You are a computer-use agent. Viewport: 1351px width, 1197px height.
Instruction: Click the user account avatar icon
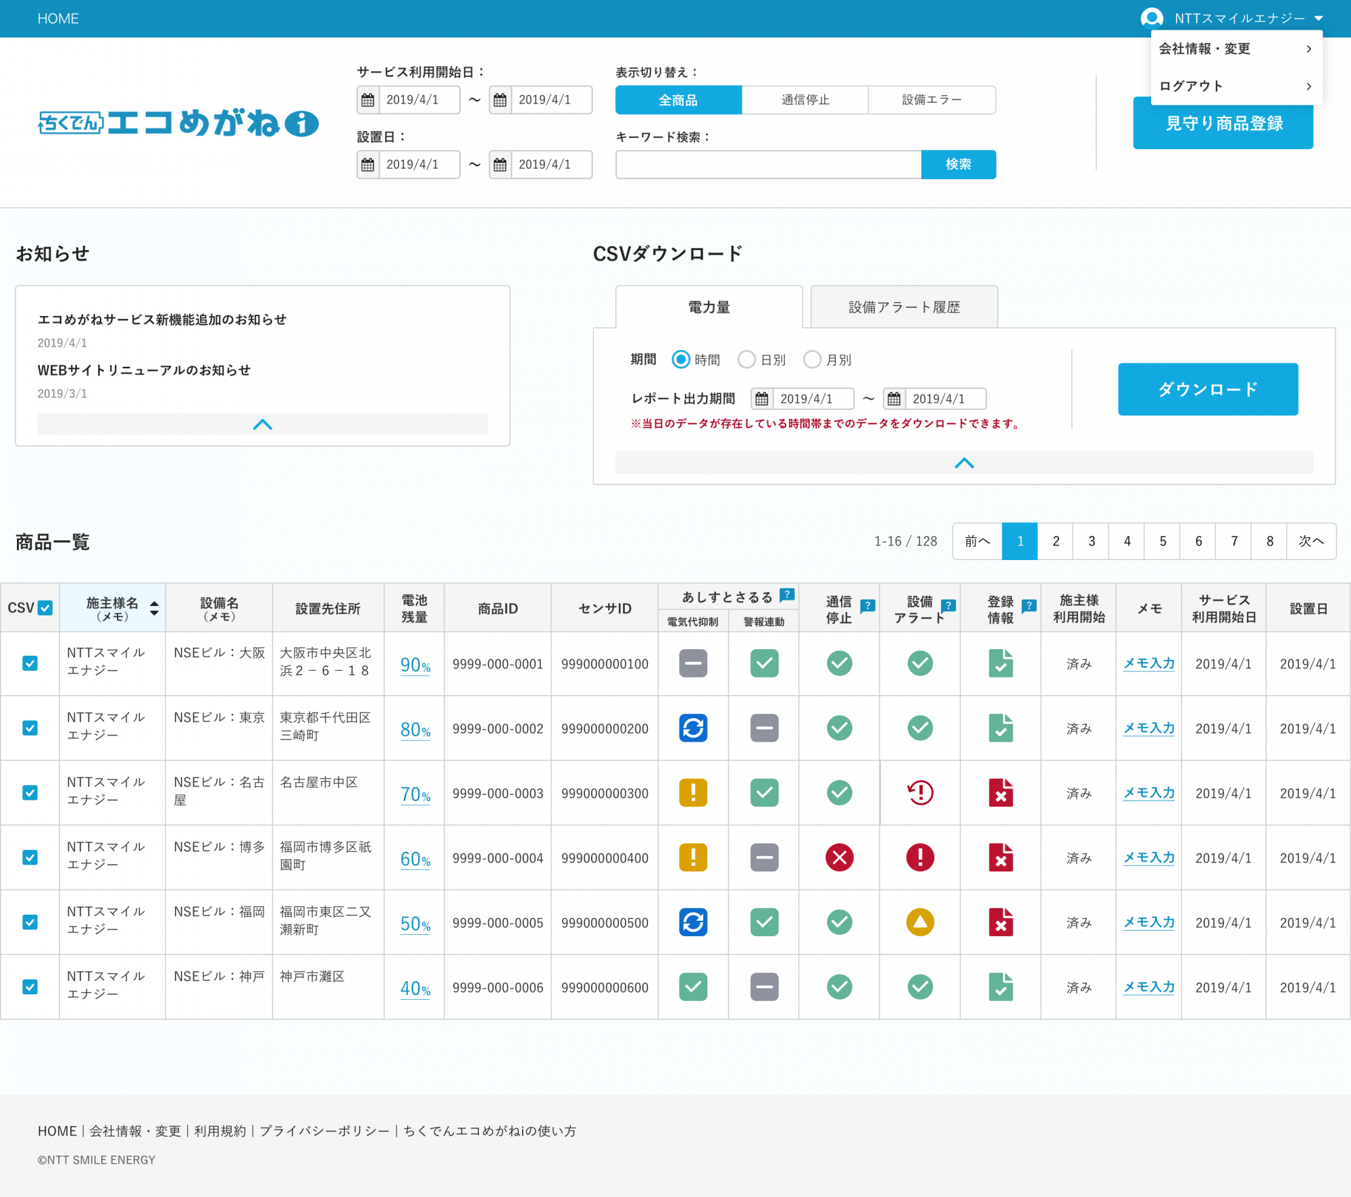coord(1151,18)
